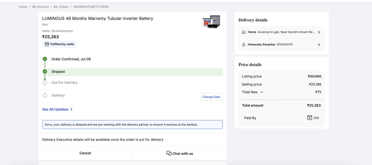Click chevron next to See All Updates
Viewport: 372px width, 165px height.
point(71,109)
